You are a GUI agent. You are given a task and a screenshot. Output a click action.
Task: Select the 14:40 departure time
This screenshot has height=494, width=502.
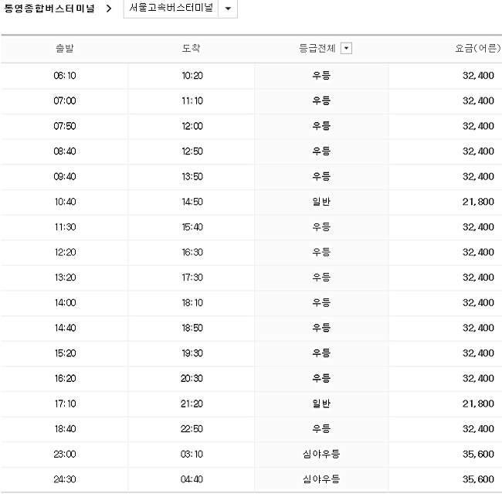pos(65,328)
